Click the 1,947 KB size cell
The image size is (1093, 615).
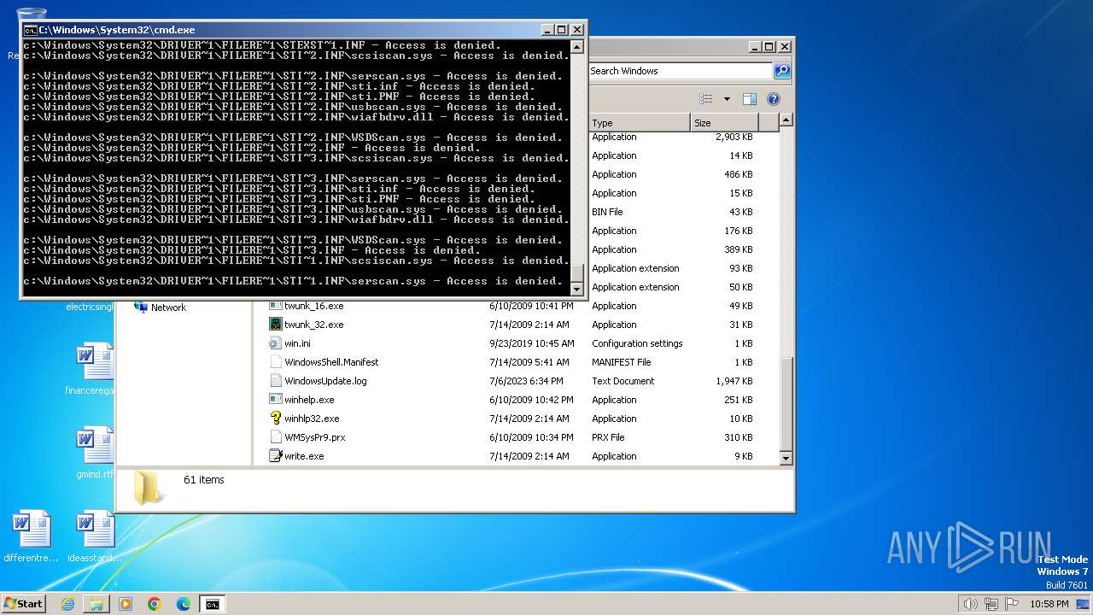tap(734, 381)
